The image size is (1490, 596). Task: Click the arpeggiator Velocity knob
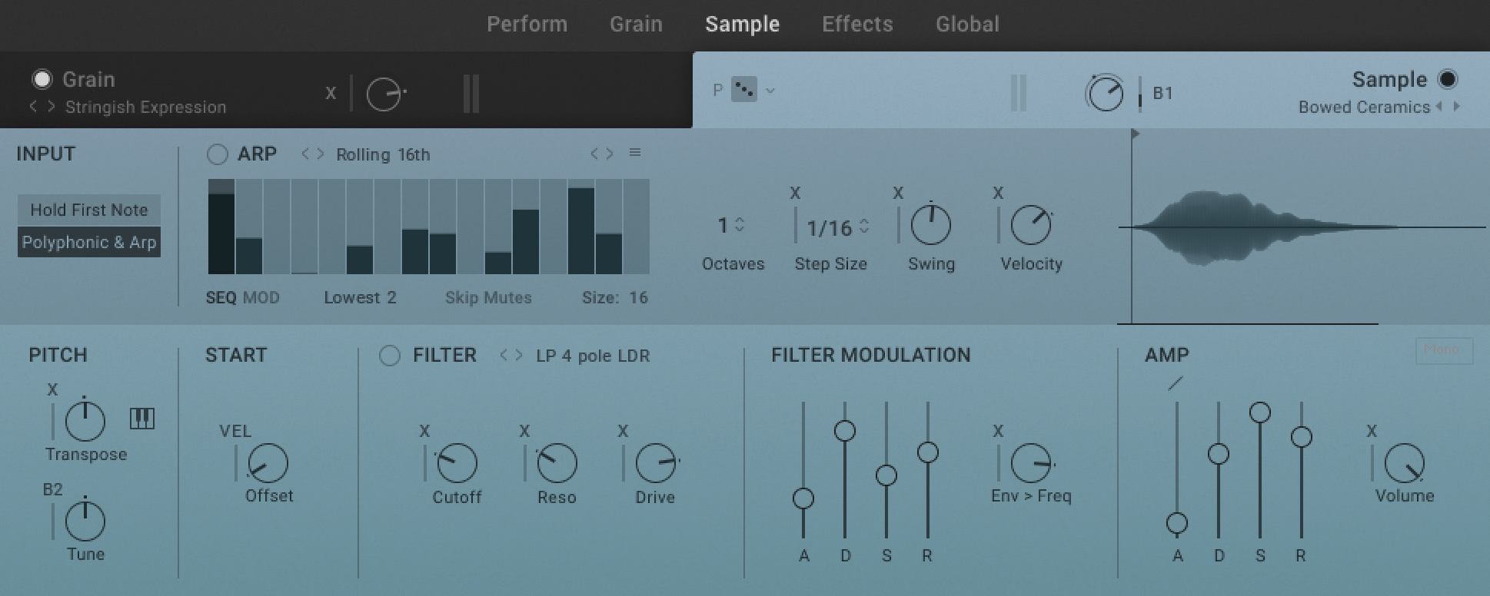tap(1030, 226)
